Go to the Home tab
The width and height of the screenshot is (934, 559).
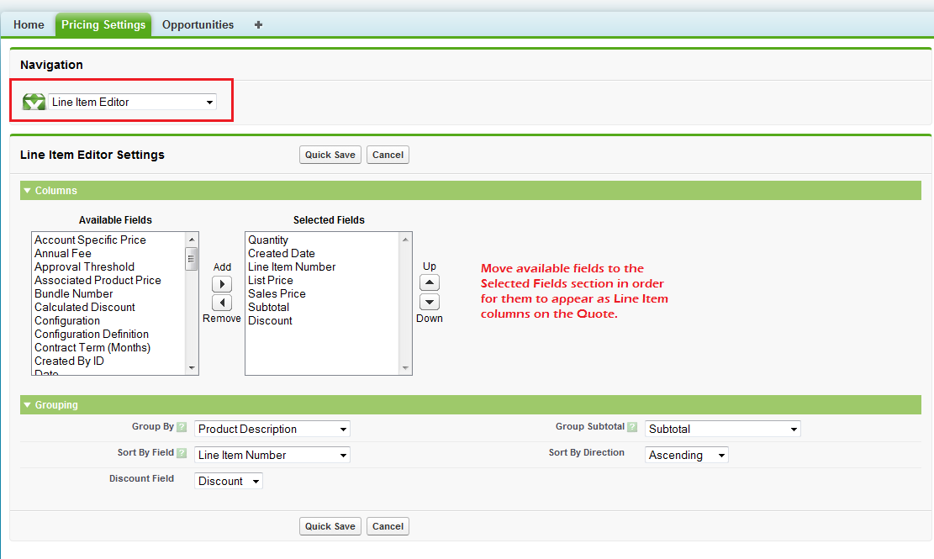[29, 25]
